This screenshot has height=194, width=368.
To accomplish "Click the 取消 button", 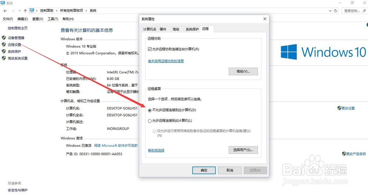I will 230,170.
